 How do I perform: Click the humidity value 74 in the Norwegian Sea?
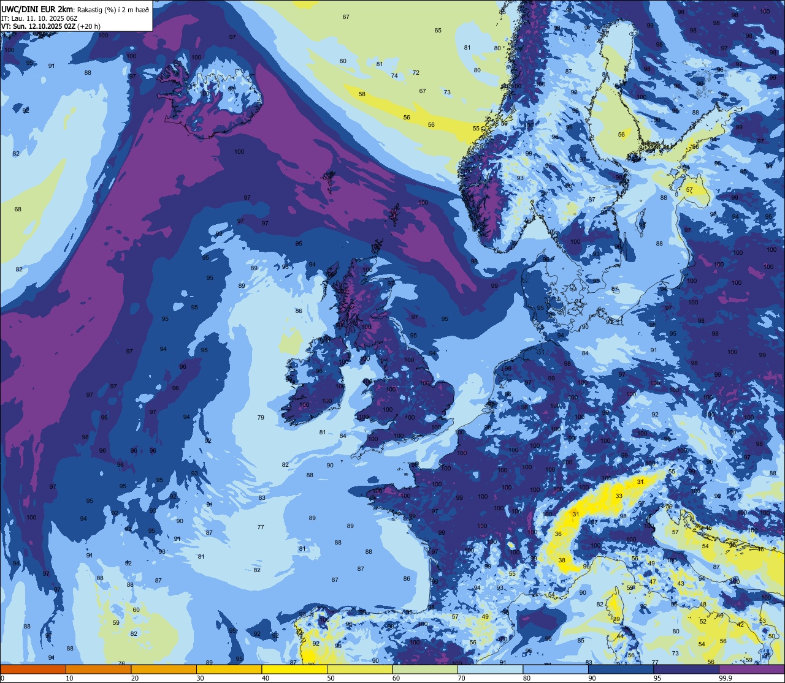coord(394,76)
